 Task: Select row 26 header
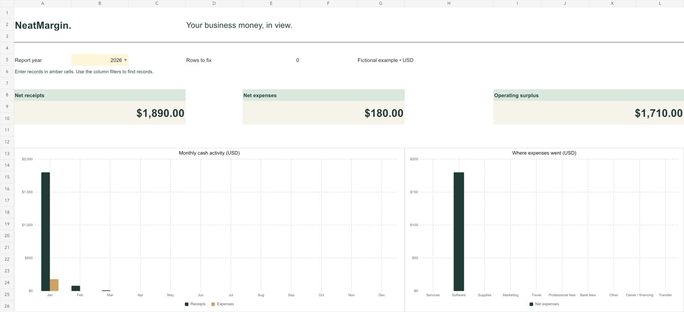[7, 306]
